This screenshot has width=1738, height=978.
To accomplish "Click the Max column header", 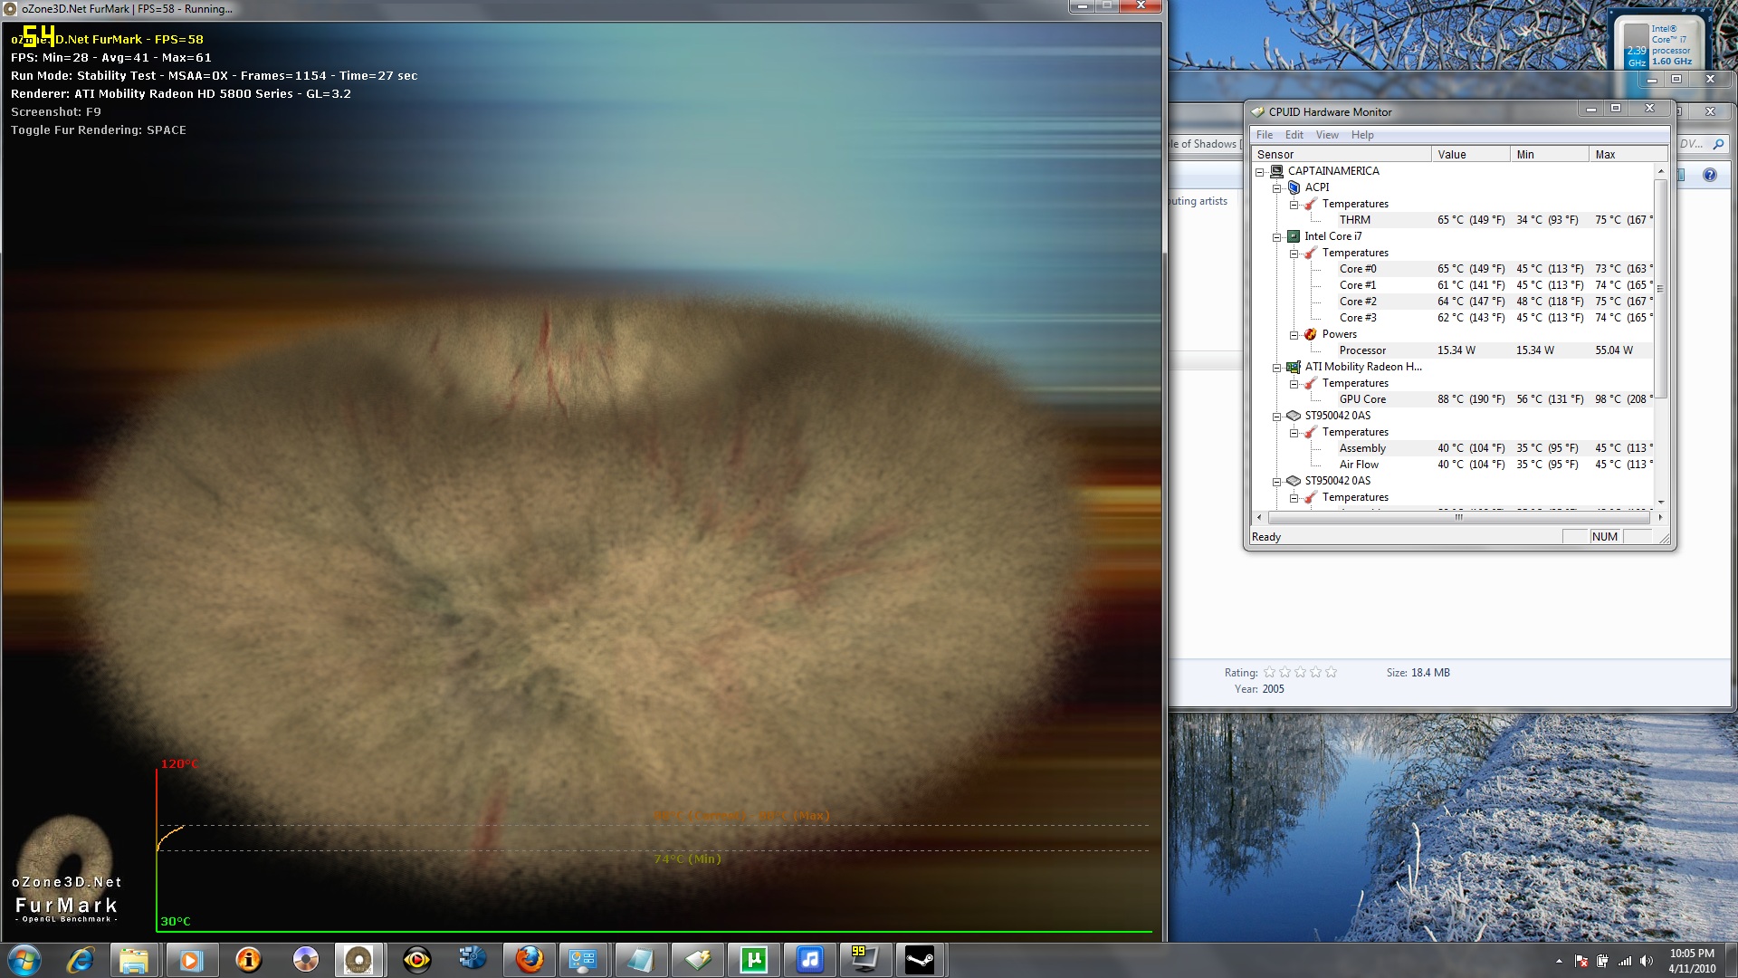I will [1628, 155].
